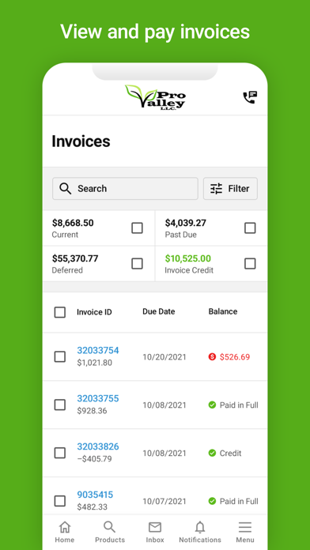Select checkbox for invoice 32033754
This screenshot has height=550, width=310.
click(59, 356)
